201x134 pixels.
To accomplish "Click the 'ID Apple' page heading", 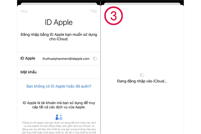I will pos(59,22).
